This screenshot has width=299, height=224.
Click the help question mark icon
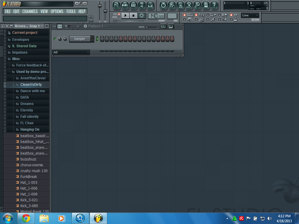(214, 5)
